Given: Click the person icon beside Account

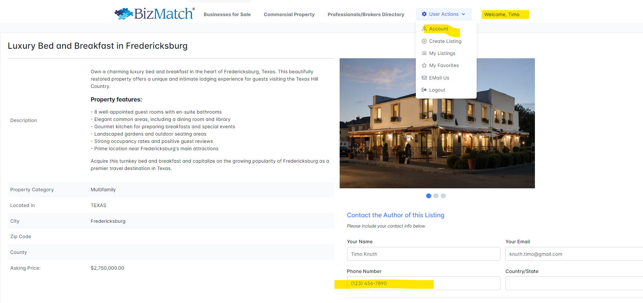Looking at the screenshot, I should coord(424,29).
